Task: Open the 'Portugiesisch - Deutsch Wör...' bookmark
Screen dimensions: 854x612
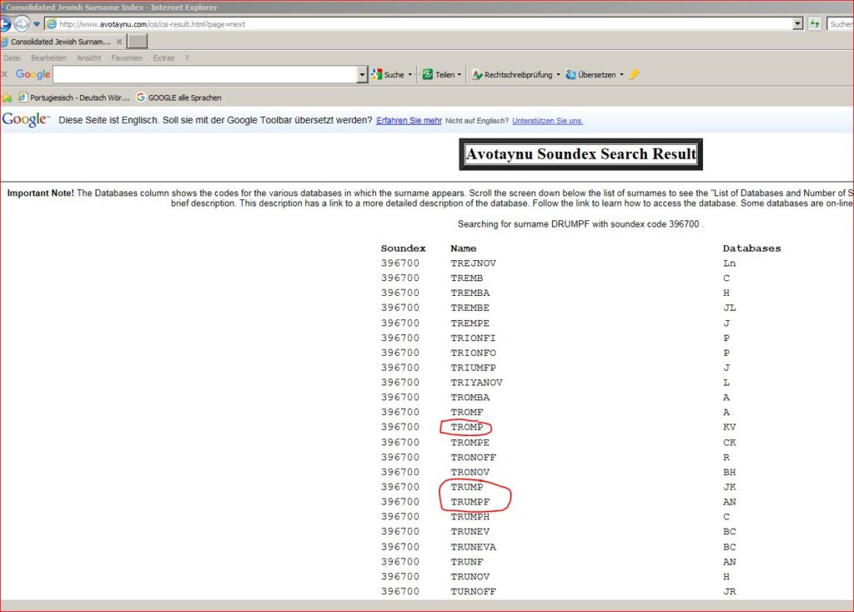Action: 73,98
